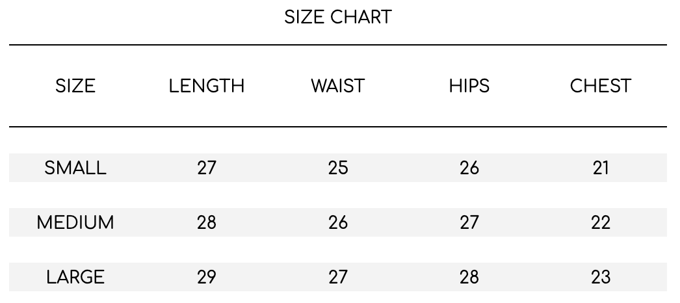Select the LENGTH column header
The height and width of the screenshot is (303, 680).
pyautogui.click(x=207, y=86)
